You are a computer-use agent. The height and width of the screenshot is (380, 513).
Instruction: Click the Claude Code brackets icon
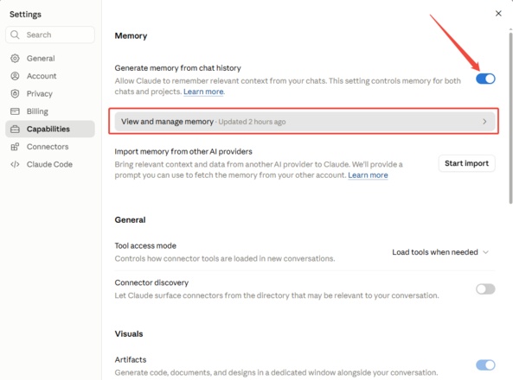coord(15,164)
